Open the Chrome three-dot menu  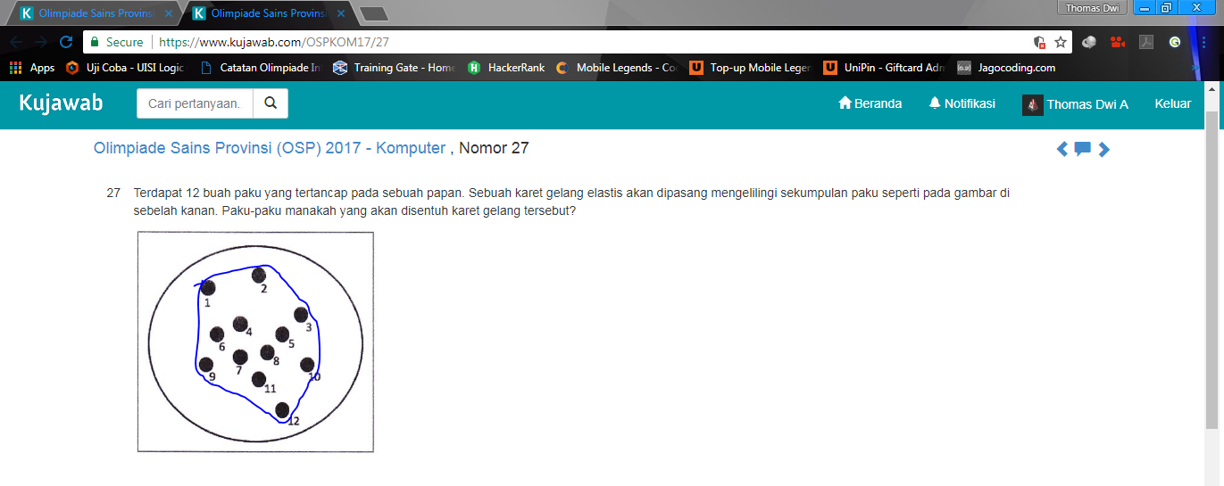(x=1203, y=42)
